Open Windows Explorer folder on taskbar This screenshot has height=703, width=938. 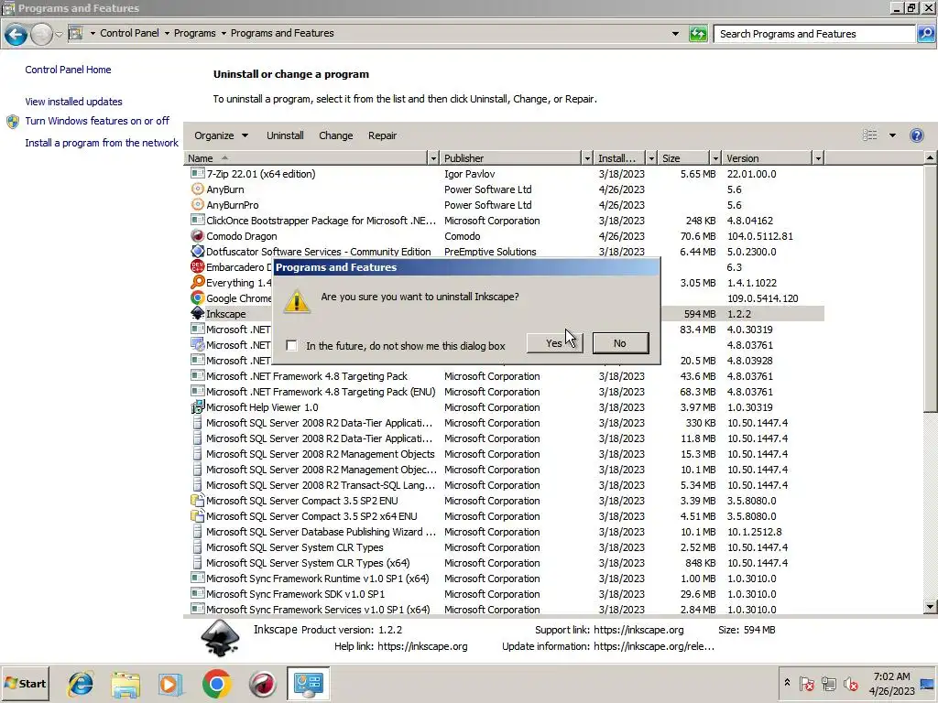pyautogui.click(x=125, y=684)
